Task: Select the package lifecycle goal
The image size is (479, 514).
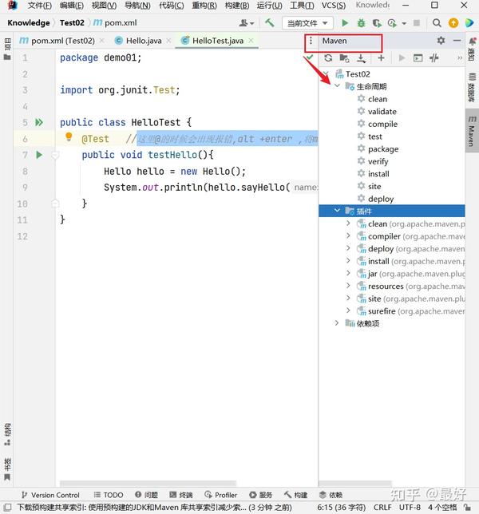Action: [383, 148]
